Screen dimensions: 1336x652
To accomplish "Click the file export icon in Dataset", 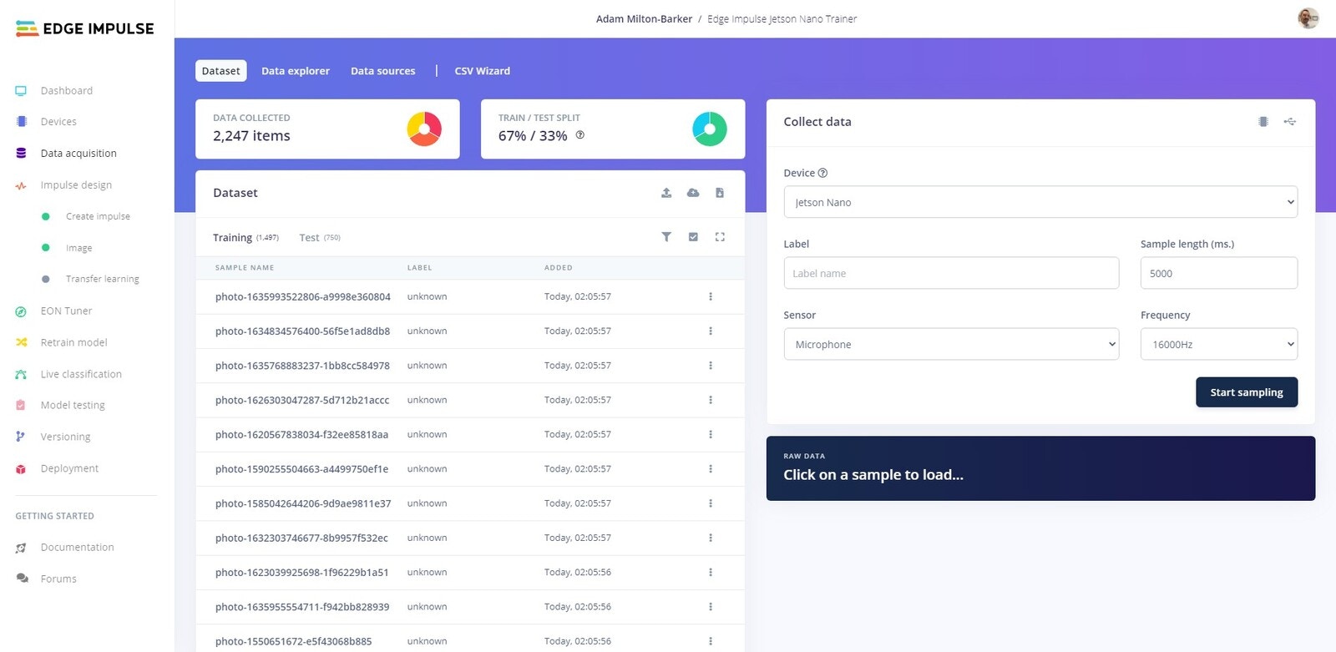I will [720, 193].
